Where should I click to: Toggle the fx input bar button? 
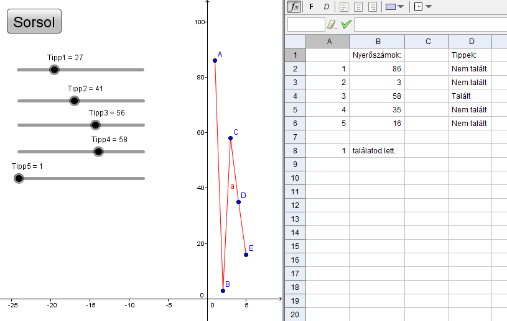click(294, 7)
